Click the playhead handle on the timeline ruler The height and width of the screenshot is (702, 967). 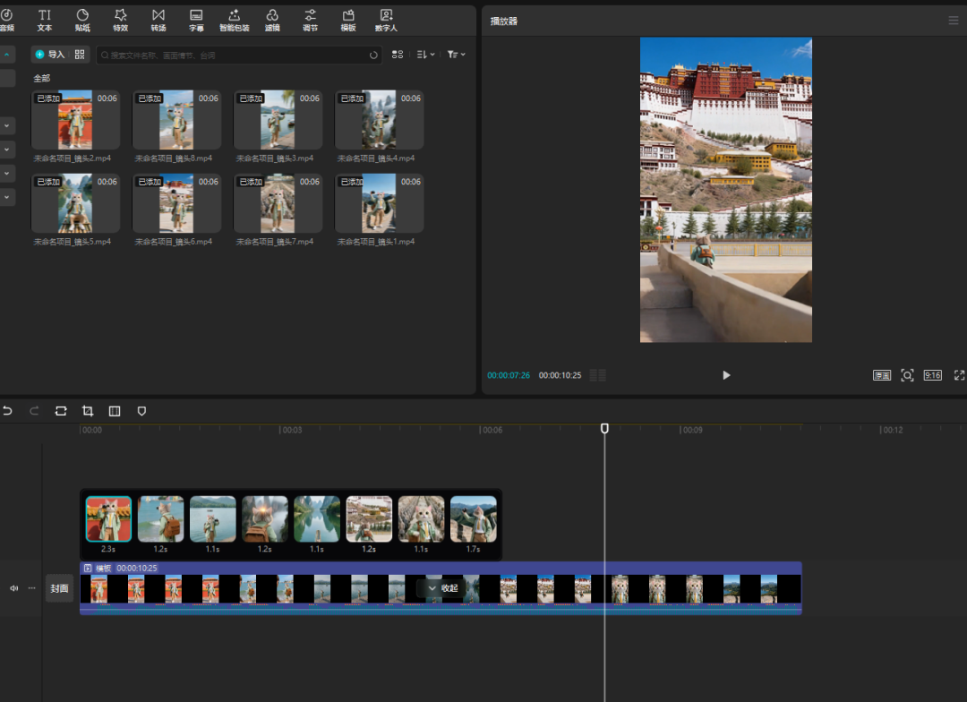tap(604, 428)
